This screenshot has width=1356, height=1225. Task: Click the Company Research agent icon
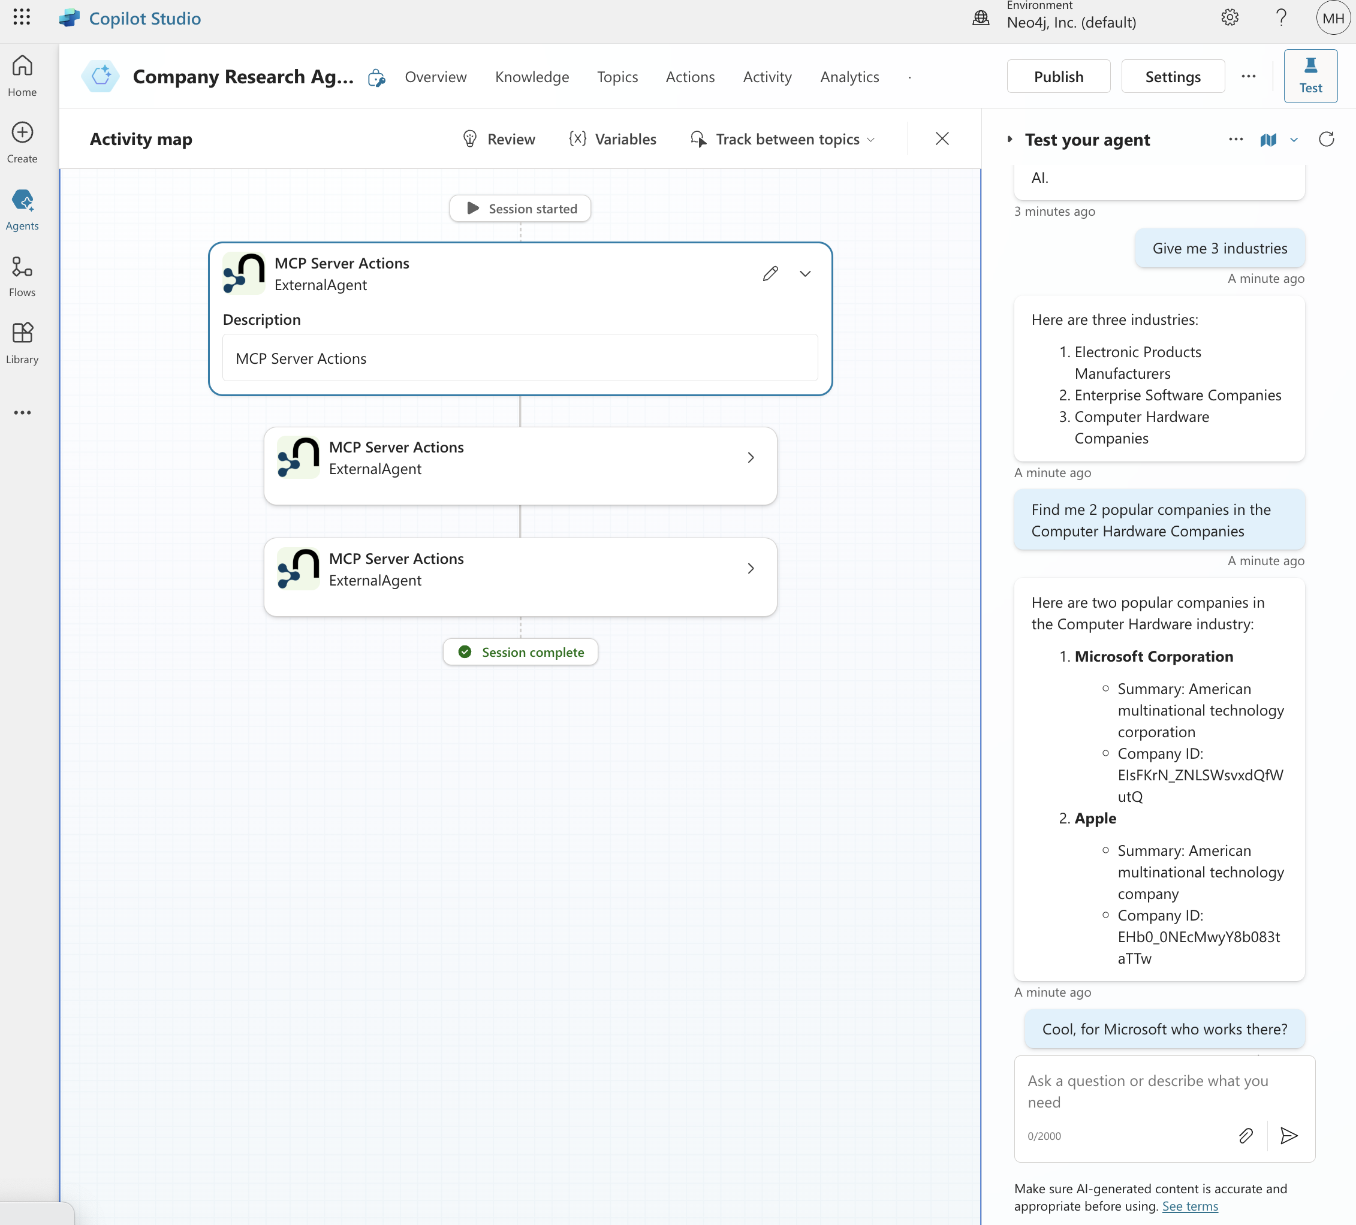101,76
